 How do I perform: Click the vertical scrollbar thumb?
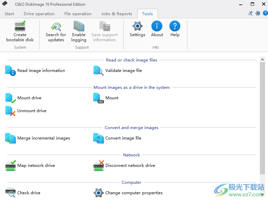click(x=262, y=118)
